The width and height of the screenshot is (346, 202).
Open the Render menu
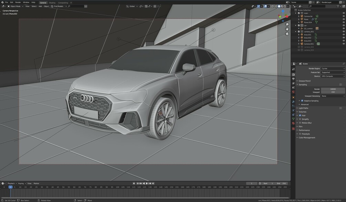tap(18, 2)
